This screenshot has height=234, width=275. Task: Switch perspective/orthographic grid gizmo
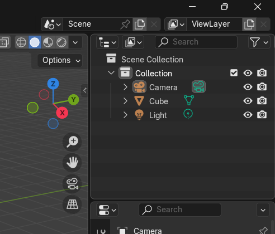72,204
